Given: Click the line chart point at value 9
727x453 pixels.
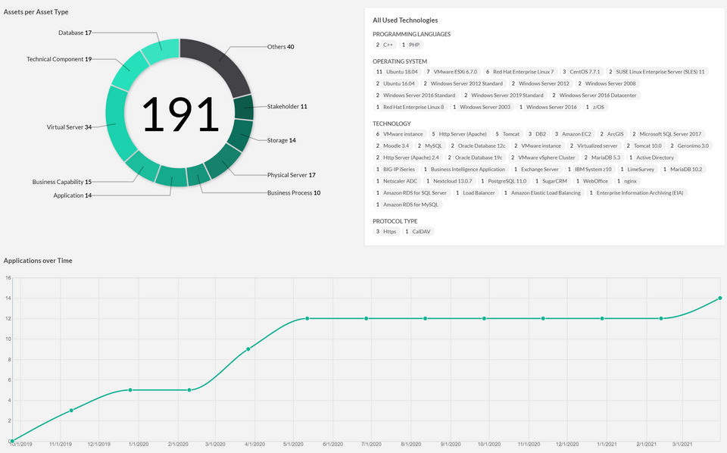Looking at the screenshot, I should (248, 349).
